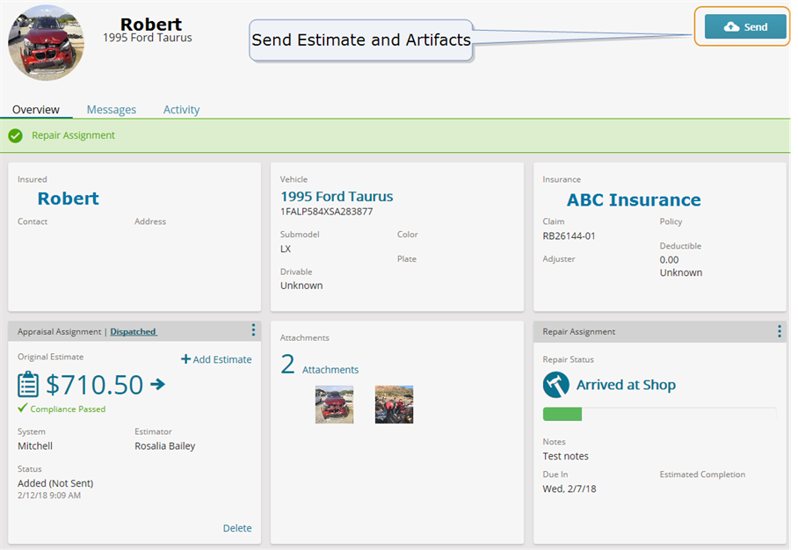This screenshot has height=550, width=798.
Task: Open the round vehicle profile photo
Action: 46,43
